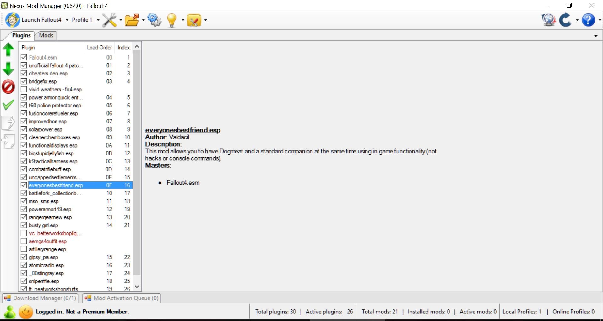Image resolution: width=603 pixels, height=321 pixels.
Task: Sort by the Plugin column header
Action: pyautogui.click(x=52, y=48)
